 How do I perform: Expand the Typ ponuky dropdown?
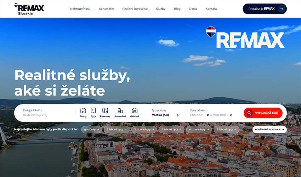(165, 113)
